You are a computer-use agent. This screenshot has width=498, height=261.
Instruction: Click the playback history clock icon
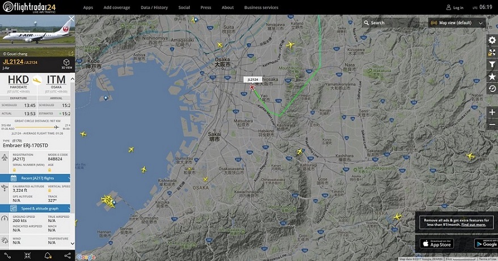tap(492, 89)
